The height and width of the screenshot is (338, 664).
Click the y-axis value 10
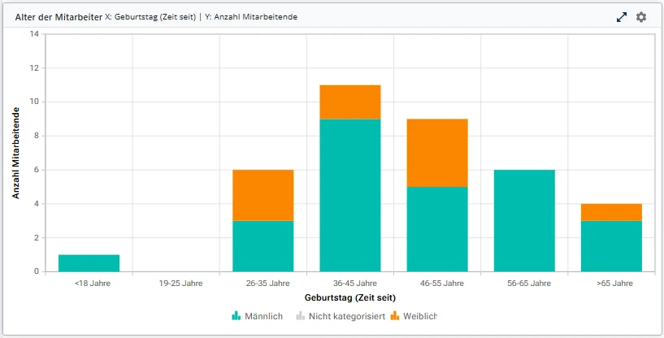[x=34, y=102]
